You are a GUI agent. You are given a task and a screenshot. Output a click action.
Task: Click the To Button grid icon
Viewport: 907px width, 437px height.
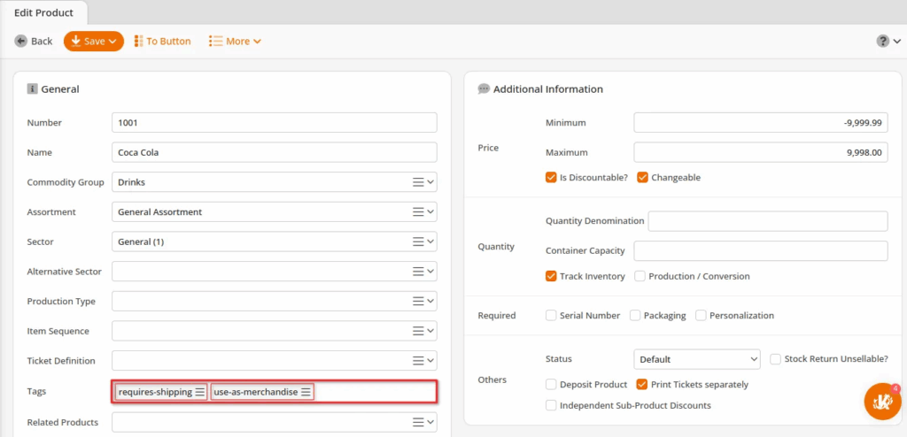(x=139, y=42)
